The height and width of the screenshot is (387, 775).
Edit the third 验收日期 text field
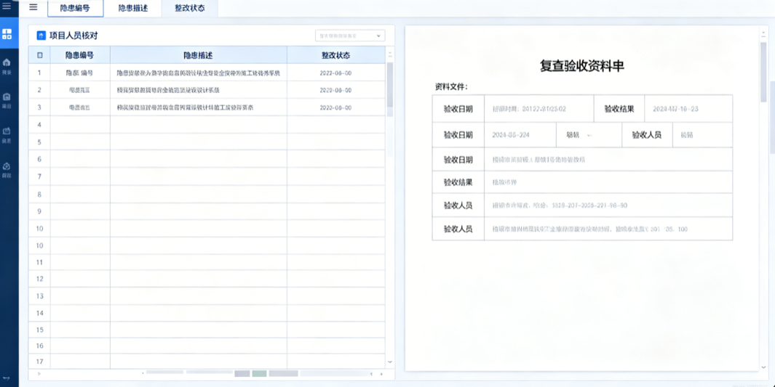(608, 160)
